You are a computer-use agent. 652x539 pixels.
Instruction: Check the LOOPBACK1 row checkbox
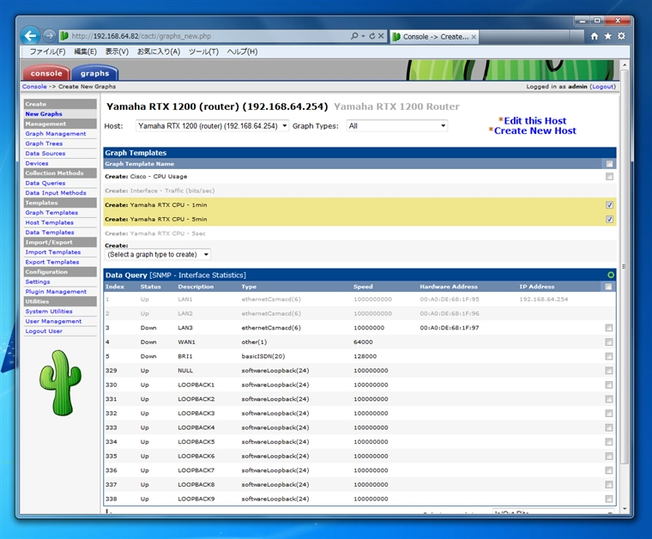[609, 385]
